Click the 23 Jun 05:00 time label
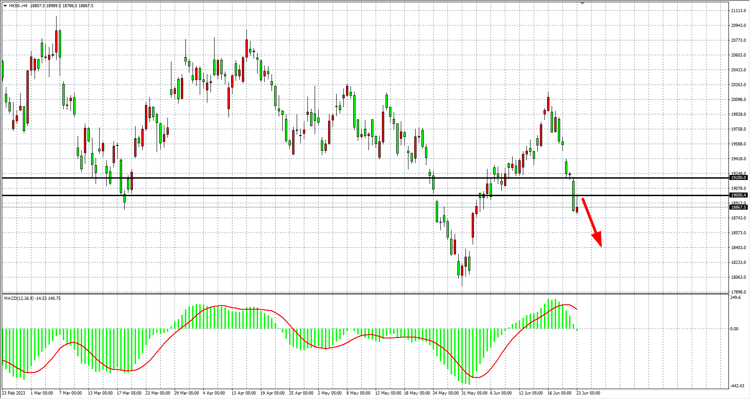 (x=588, y=393)
